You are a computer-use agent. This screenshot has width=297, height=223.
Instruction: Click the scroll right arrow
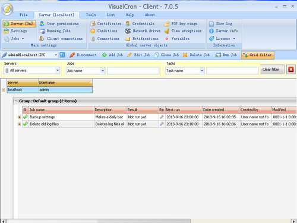(x=293, y=221)
